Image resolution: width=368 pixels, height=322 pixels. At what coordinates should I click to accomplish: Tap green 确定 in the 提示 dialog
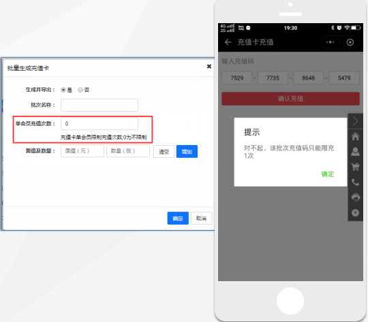tap(328, 174)
